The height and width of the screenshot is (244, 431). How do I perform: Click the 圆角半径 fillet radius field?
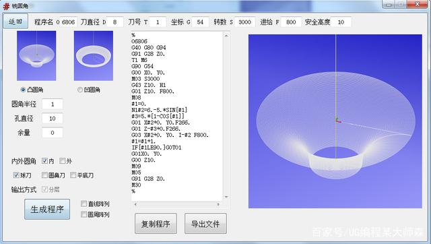tap(53, 104)
